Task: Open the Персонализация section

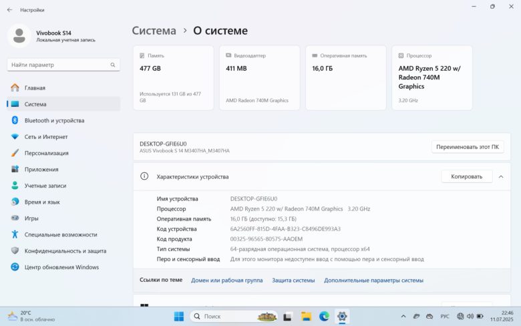Action: coord(63,153)
